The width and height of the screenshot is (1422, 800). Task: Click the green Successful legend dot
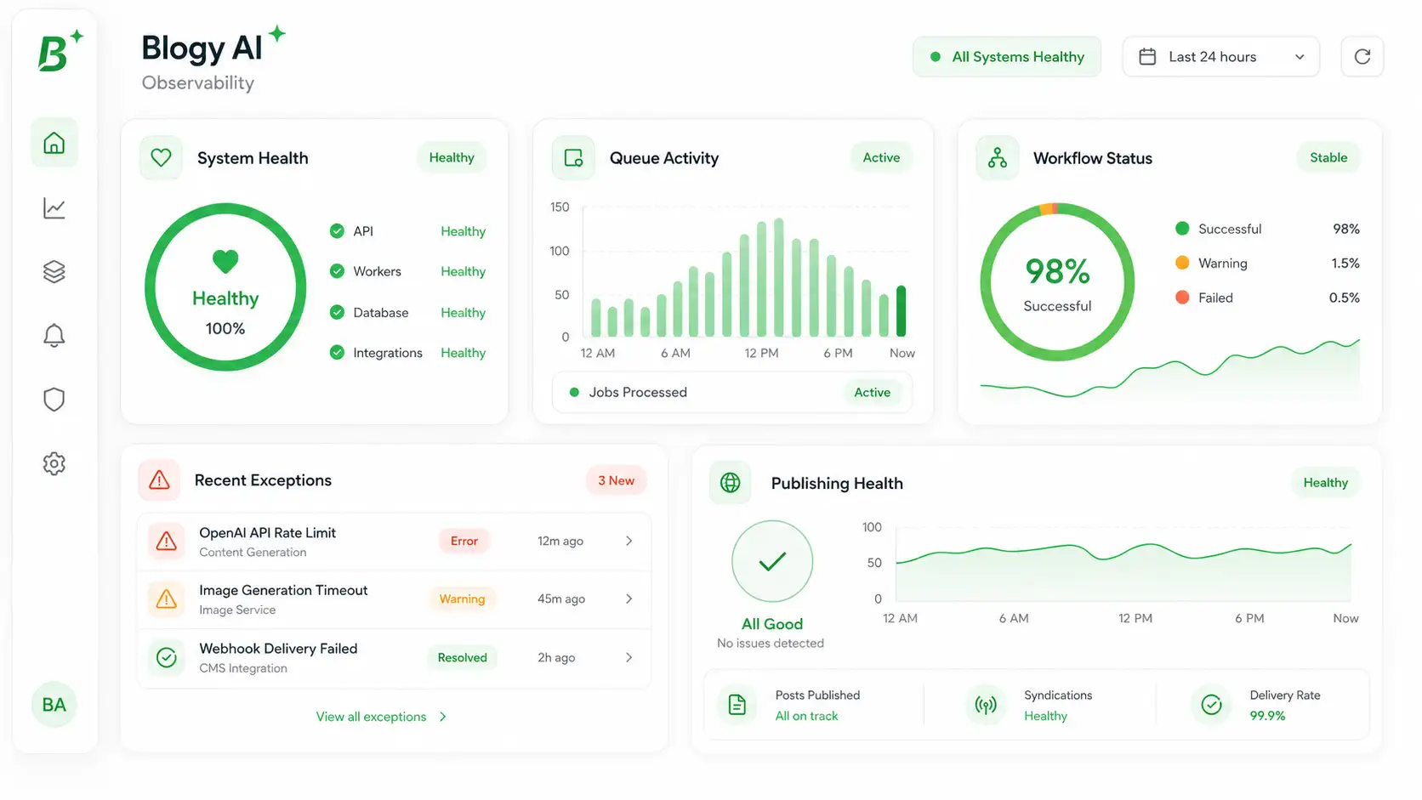point(1182,229)
